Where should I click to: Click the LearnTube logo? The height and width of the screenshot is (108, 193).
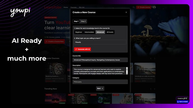[53, 7]
